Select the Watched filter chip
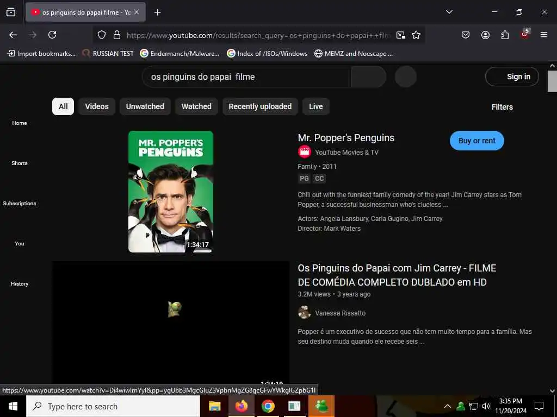This screenshot has width=557, height=417. pos(196,106)
